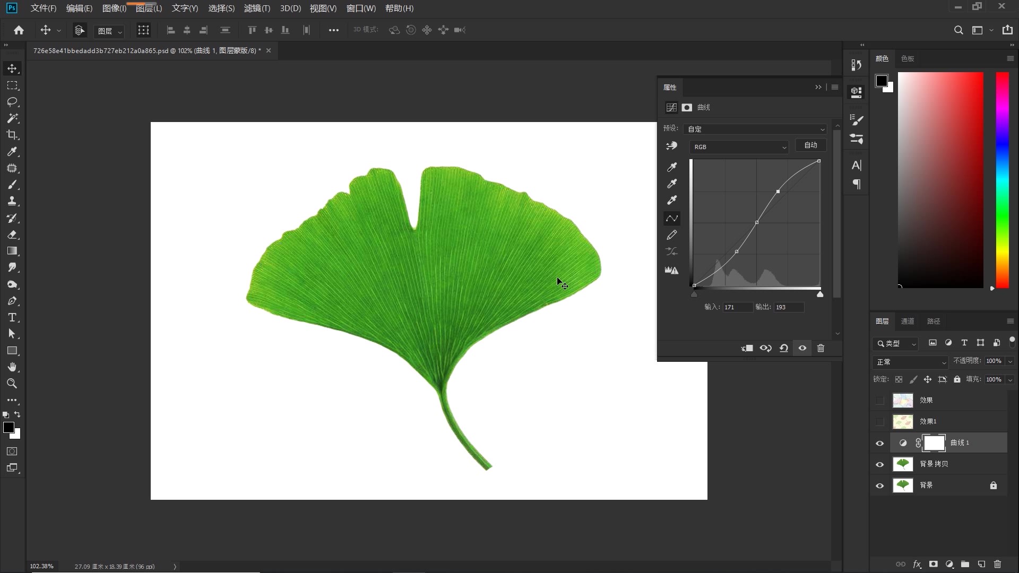Image resolution: width=1019 pixels, height=573 pixels.
Task: Select the Hand tool
Action: pos(12,367)
